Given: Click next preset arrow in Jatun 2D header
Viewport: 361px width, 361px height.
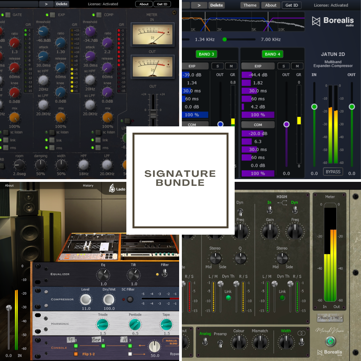Looking at the screenshot, I should coord(199,5).
